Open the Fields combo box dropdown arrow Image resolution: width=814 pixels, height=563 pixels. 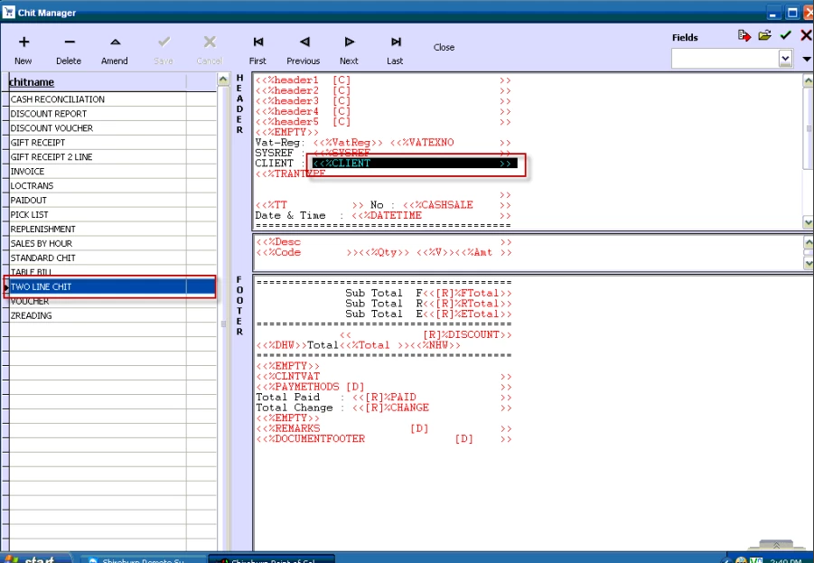[x=785, y=58]
